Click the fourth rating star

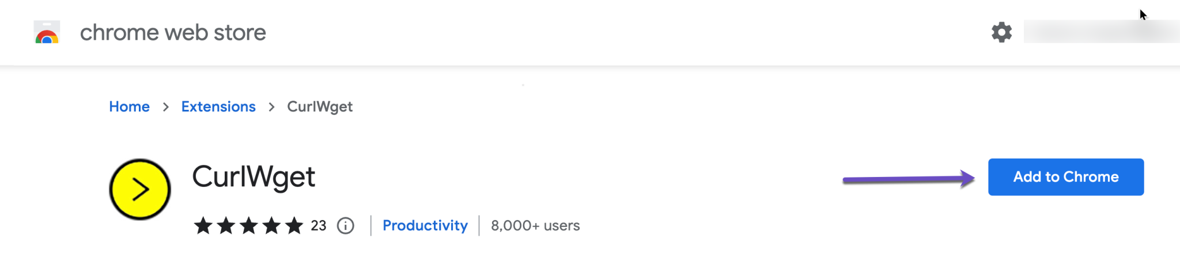pos(271,226)
